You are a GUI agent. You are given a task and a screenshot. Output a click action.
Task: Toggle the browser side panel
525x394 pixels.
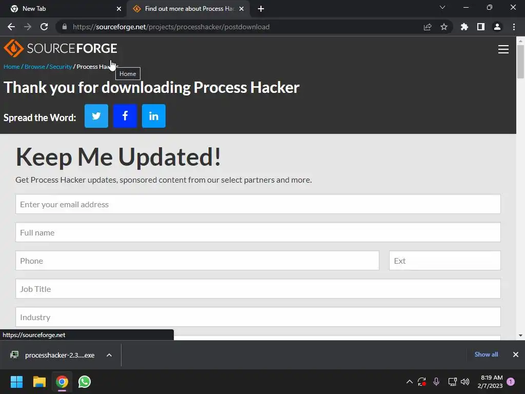tap(481, 27)
